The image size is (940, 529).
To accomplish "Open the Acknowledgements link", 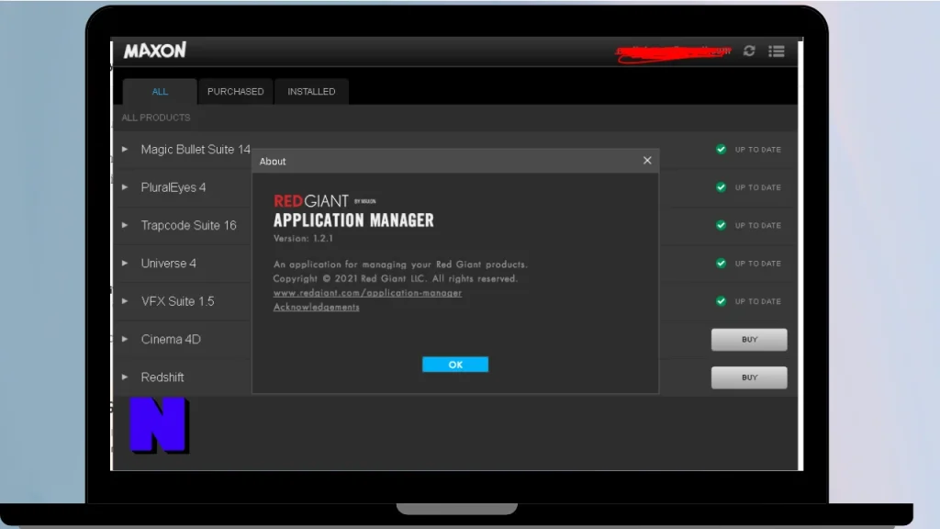I will click(316, 307).
